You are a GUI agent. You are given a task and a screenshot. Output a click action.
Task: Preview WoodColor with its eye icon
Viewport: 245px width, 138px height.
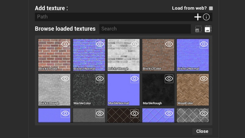click(x=204, y=79)
